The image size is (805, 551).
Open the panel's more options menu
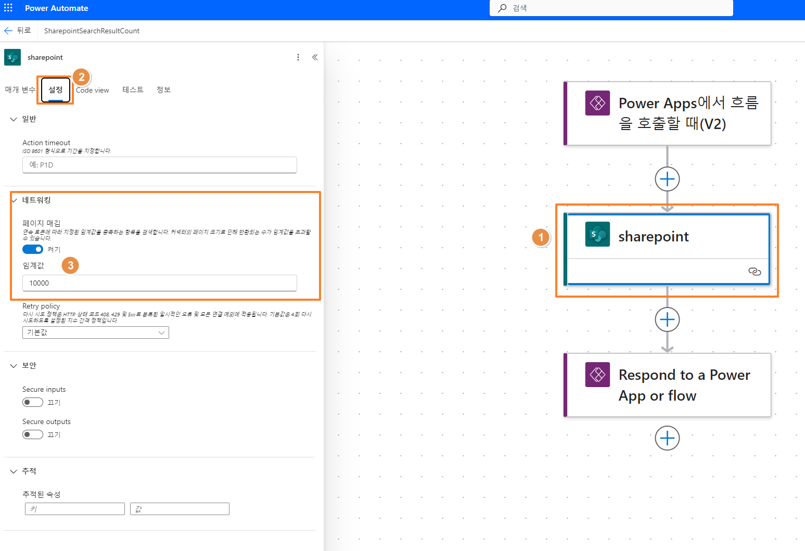pyautogui.click(x=298, y=57)
